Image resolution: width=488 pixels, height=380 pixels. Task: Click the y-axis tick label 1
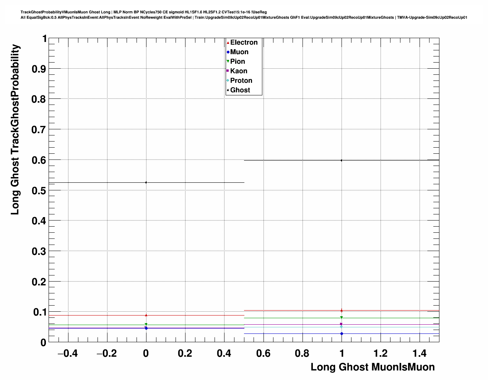[44, 39]
